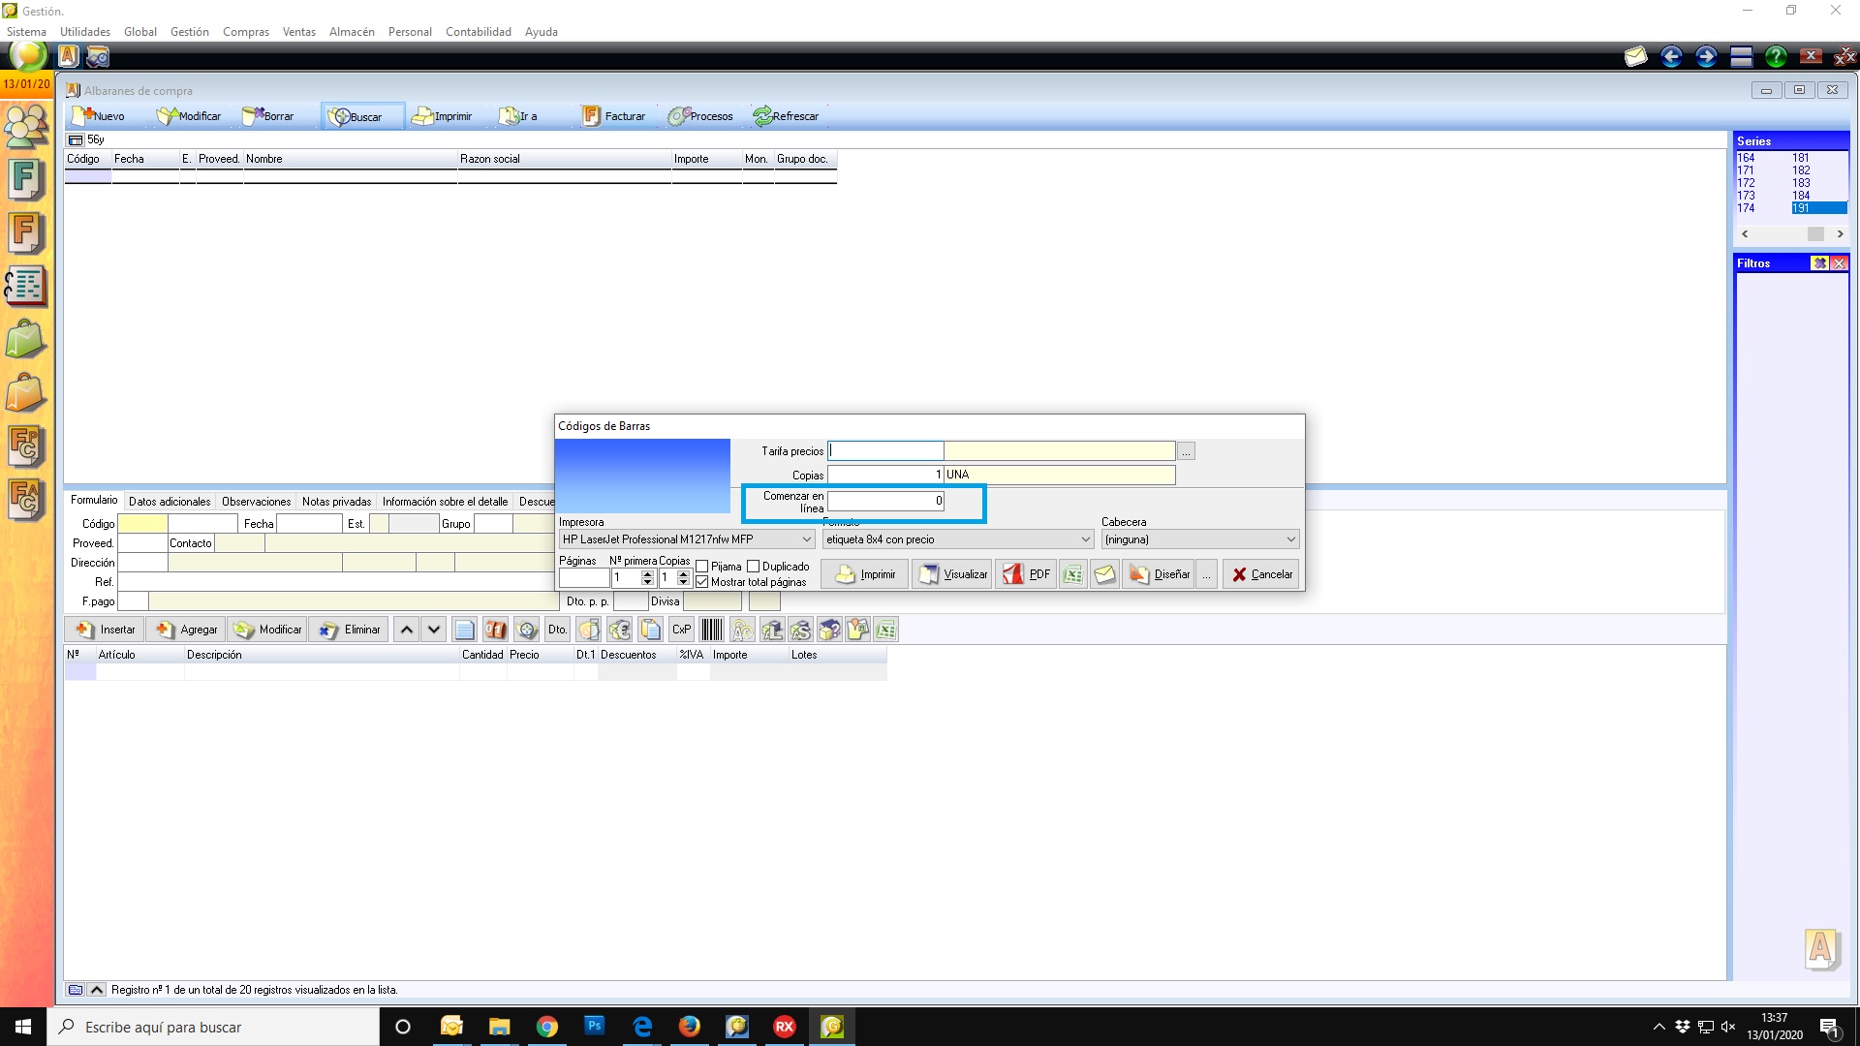The height and width of the screenshot is (1046, 1860).
Task: Open Tarifa precios lookup ellipsis button
Action: pos(1186,451)
